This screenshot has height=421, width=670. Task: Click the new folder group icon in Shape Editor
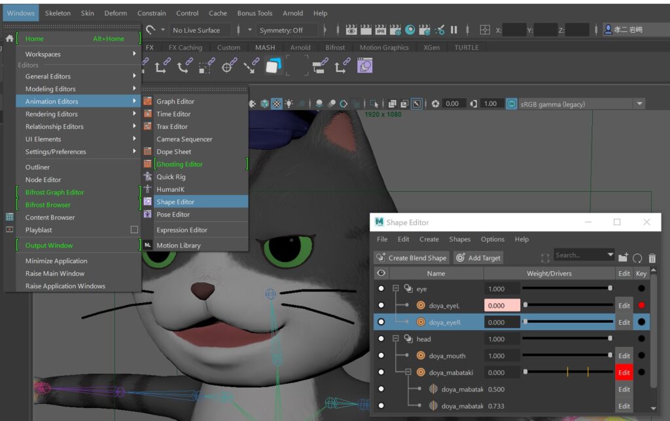(623, 257)
